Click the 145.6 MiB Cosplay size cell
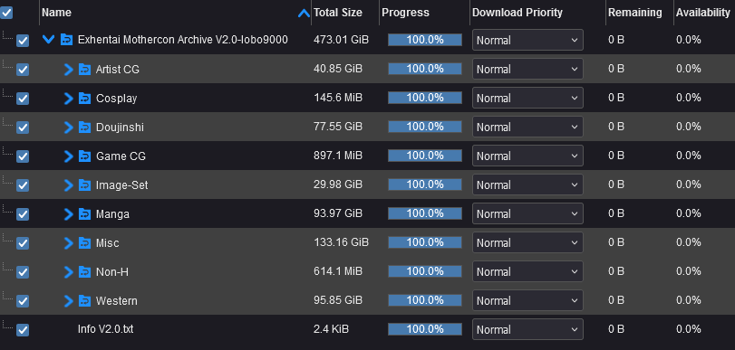 (x=338, y=98)
